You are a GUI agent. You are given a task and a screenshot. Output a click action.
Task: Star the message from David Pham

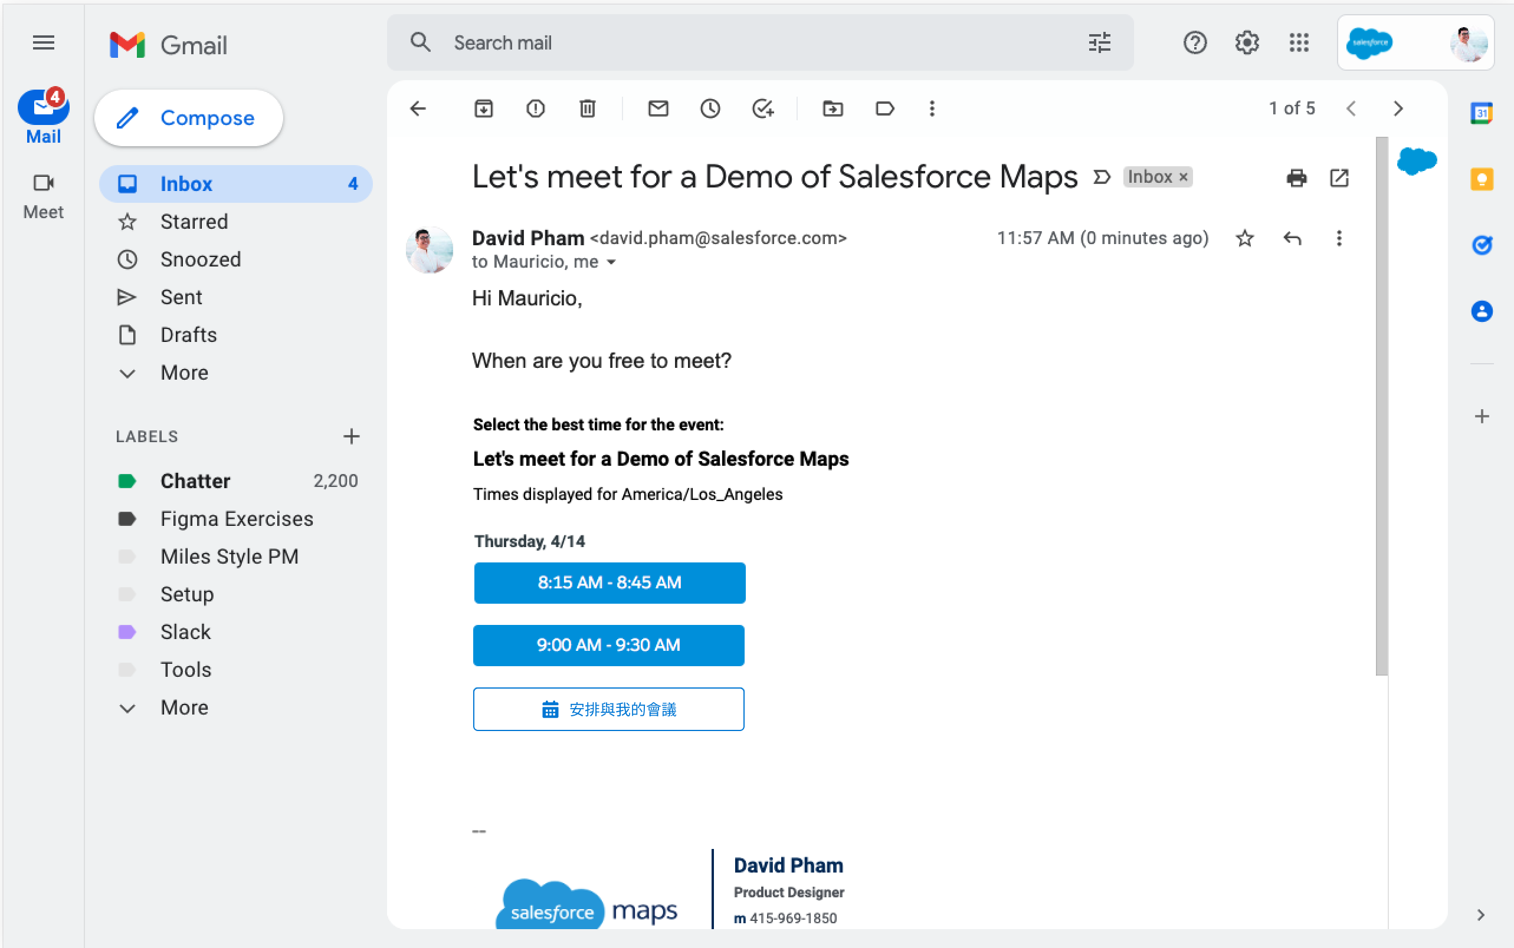click(1245, 238)
